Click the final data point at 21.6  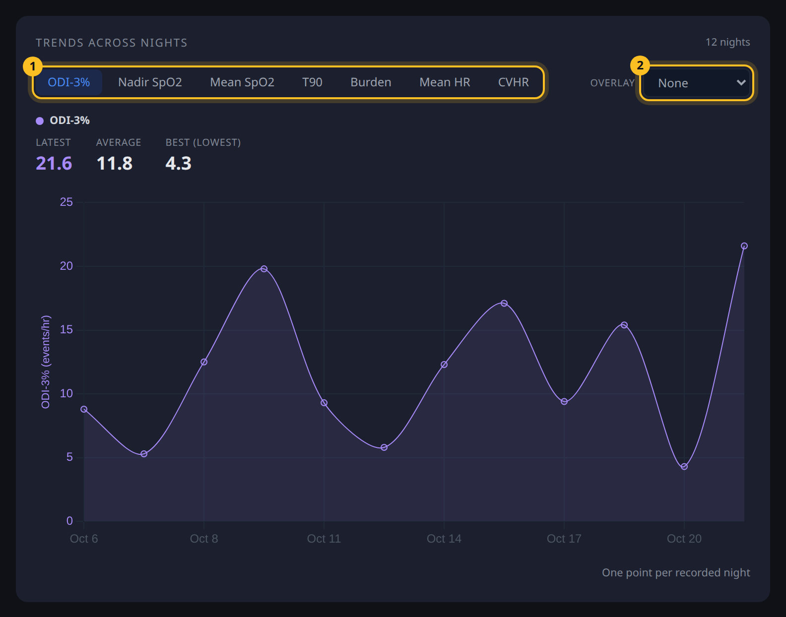point(744,246)
